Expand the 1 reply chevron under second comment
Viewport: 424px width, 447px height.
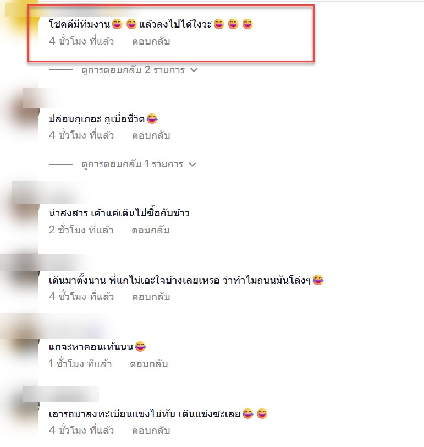pyautogui.click(x=192, y=165)
